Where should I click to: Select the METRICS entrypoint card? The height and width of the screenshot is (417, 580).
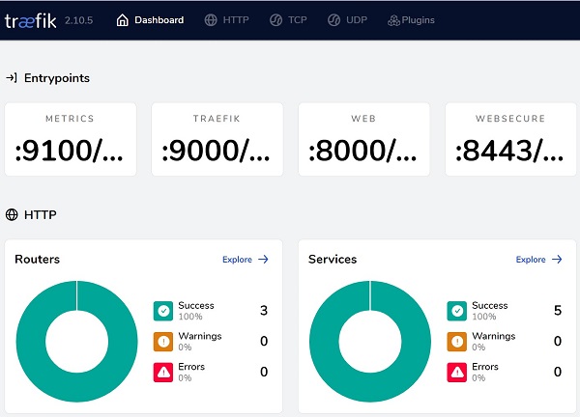[71, 139]
